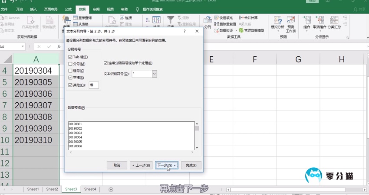Click the 分列 (Text to Columns) icon
The width and height of the screenshot is (369, 195).
click(208, 23)
